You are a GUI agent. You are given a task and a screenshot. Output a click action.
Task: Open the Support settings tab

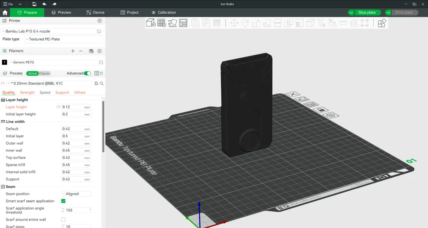point(62,92)
